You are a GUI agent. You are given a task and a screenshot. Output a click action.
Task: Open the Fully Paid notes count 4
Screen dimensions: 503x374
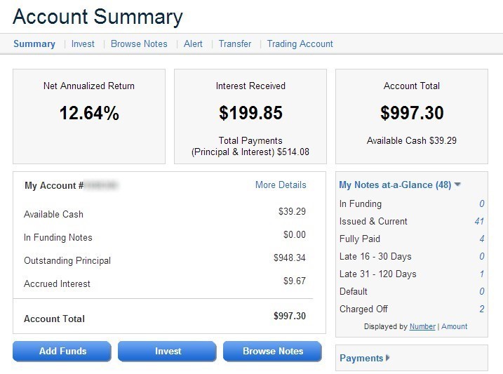pyautogui.click(x=482, y=239)
